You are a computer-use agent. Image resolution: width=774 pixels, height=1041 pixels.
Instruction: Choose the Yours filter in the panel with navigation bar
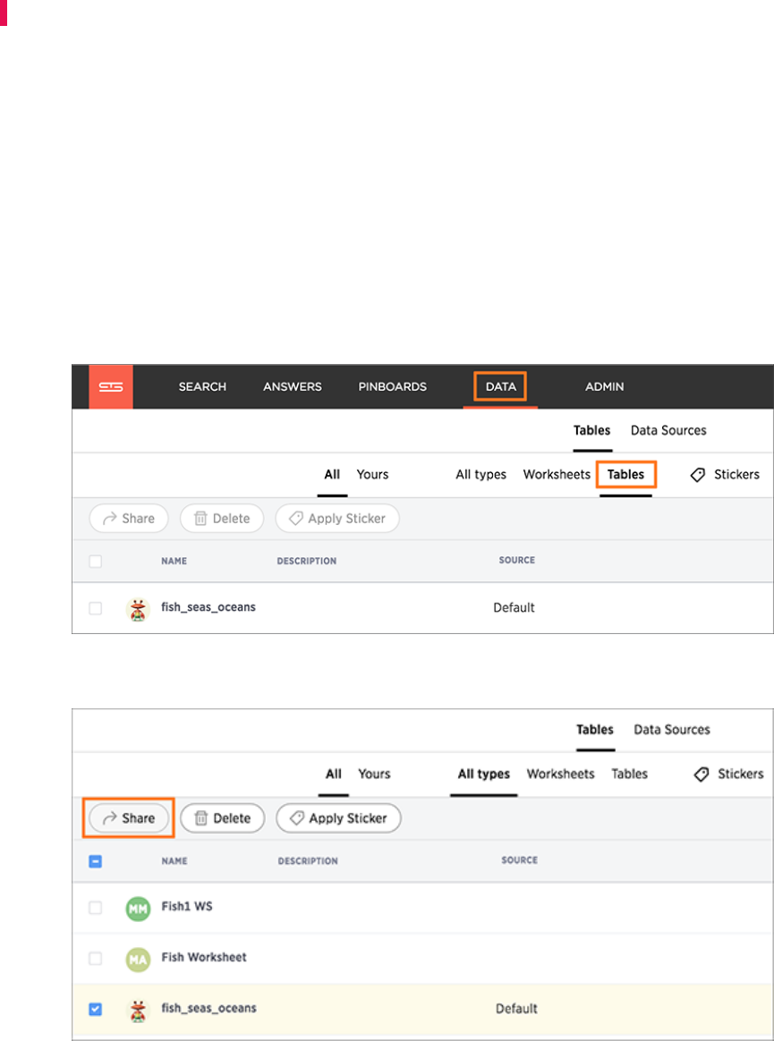pyautogui.click(x=373, y=475)
